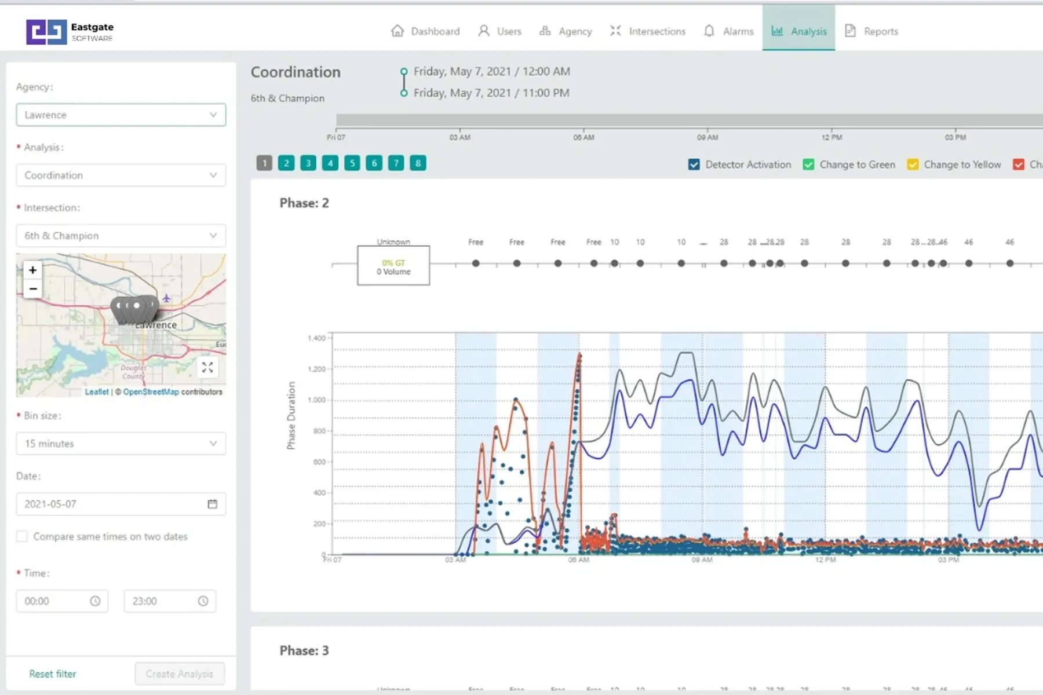Viewport: 1043px width, 695px height.
Task: Open the Agency dropdown showing Lawrence
Action: [x=121, y=115]
